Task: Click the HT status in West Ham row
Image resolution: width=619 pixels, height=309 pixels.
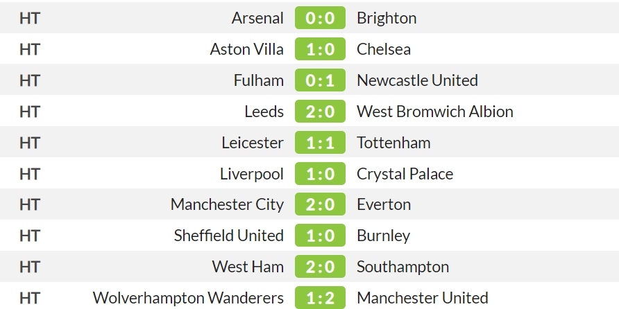Action: click(x=30, y=267)
